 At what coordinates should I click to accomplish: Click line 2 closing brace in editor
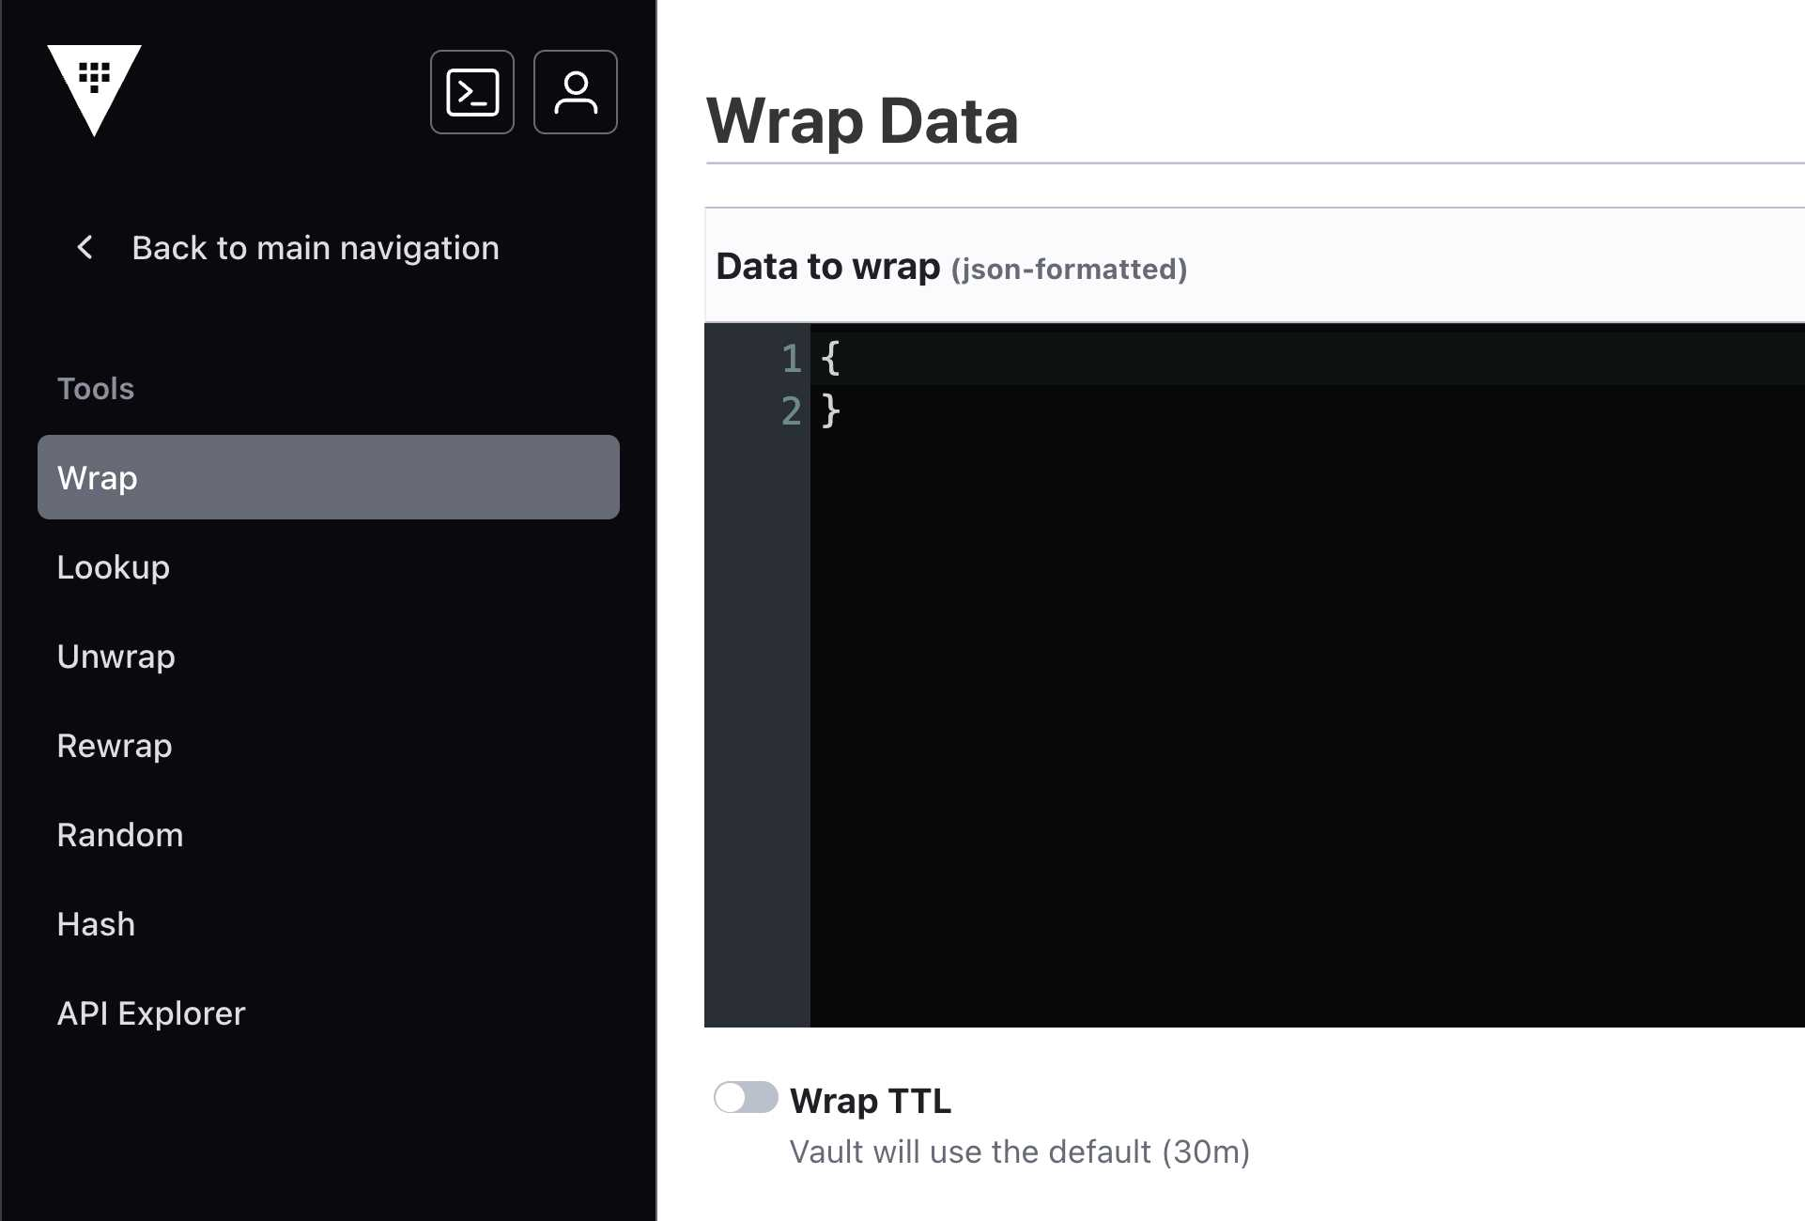point(830,411)
